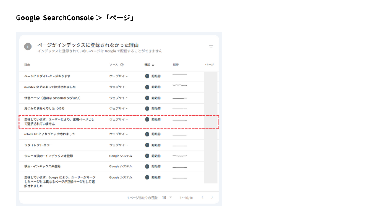Viewport: 391px width, 219px height.
Task: Go to next page with right chevron
Action: click(212, 197)
